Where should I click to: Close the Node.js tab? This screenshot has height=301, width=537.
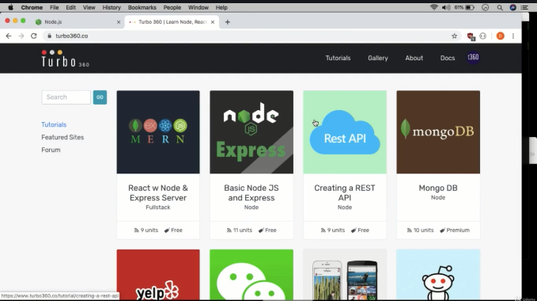[x=119, y=22]
